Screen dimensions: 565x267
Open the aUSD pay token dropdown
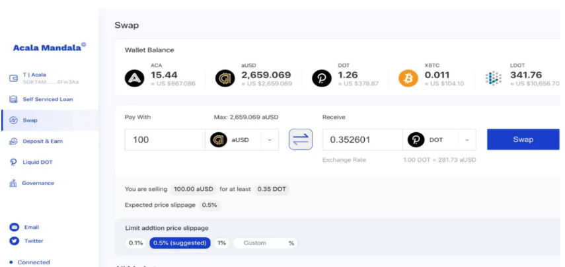click(270, 140)
